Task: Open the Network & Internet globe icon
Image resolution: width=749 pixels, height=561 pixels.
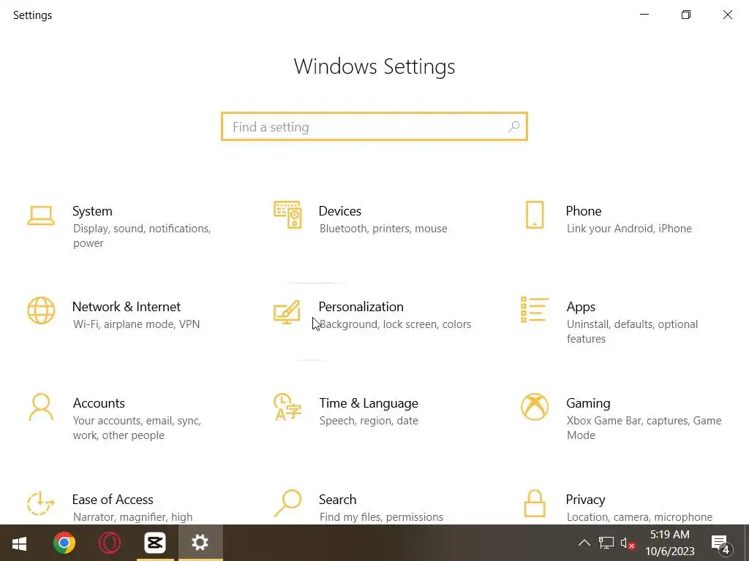Action: click(41, 310)
